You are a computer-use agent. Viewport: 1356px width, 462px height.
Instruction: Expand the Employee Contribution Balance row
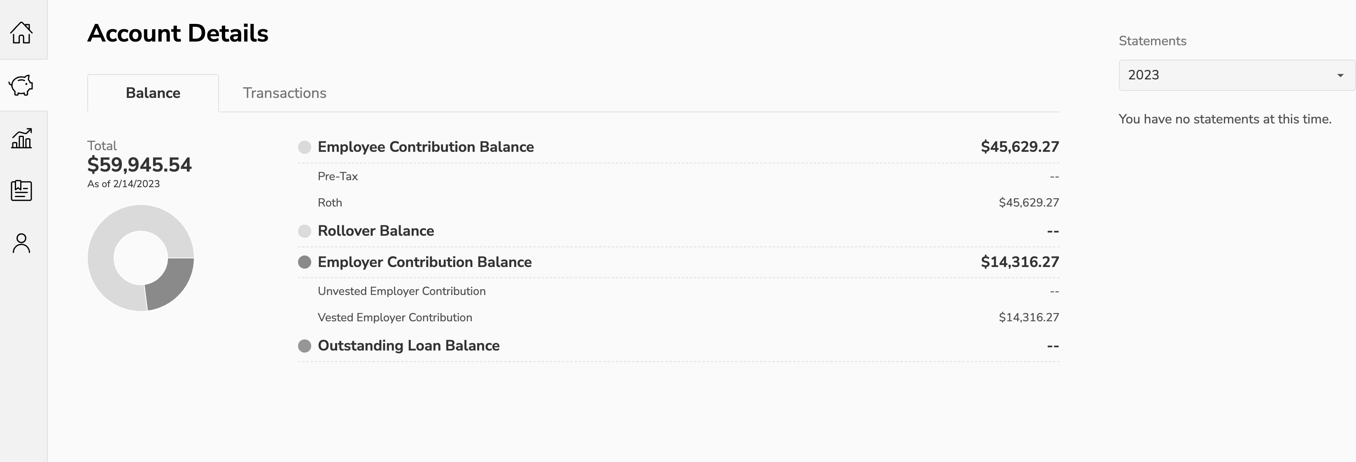[678, 147]
